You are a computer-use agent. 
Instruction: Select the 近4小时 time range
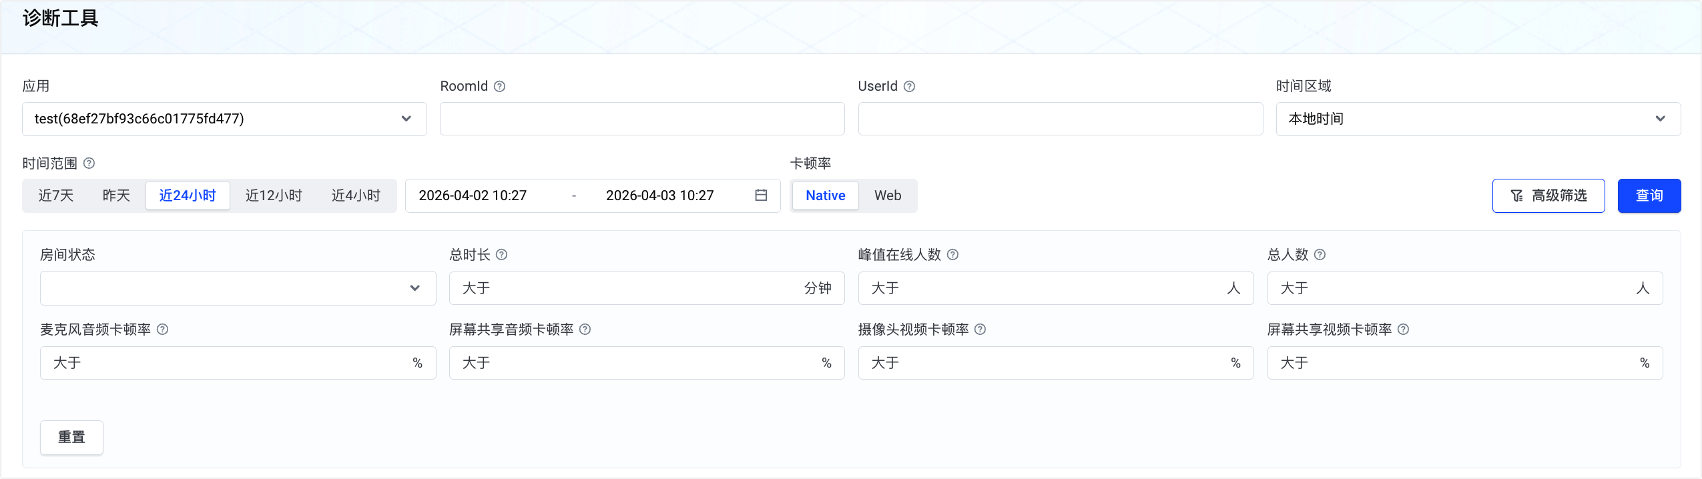[x=356, y=195]
